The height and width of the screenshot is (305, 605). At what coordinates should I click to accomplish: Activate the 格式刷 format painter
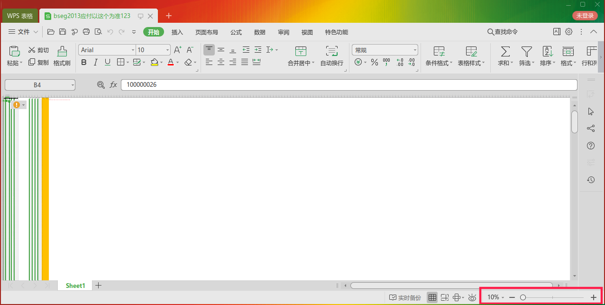62,56
